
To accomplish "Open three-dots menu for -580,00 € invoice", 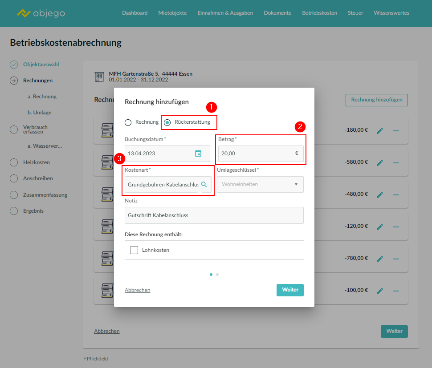I will pyautogui.click(x=395, y=163).
